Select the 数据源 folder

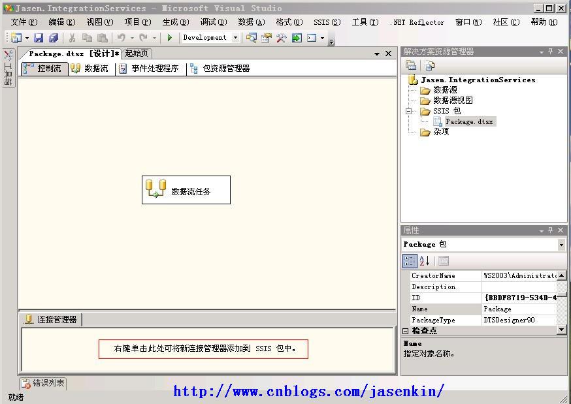438,90
